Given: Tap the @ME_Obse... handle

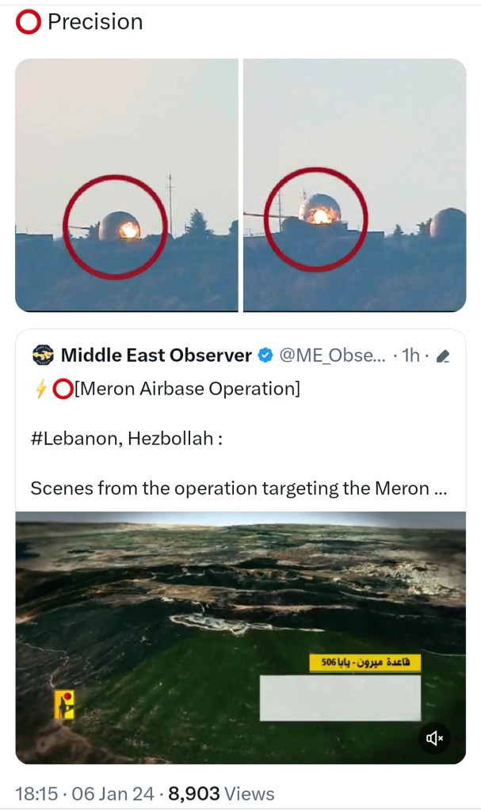Looking at the screenshot, I should click(x=333, y=356).
